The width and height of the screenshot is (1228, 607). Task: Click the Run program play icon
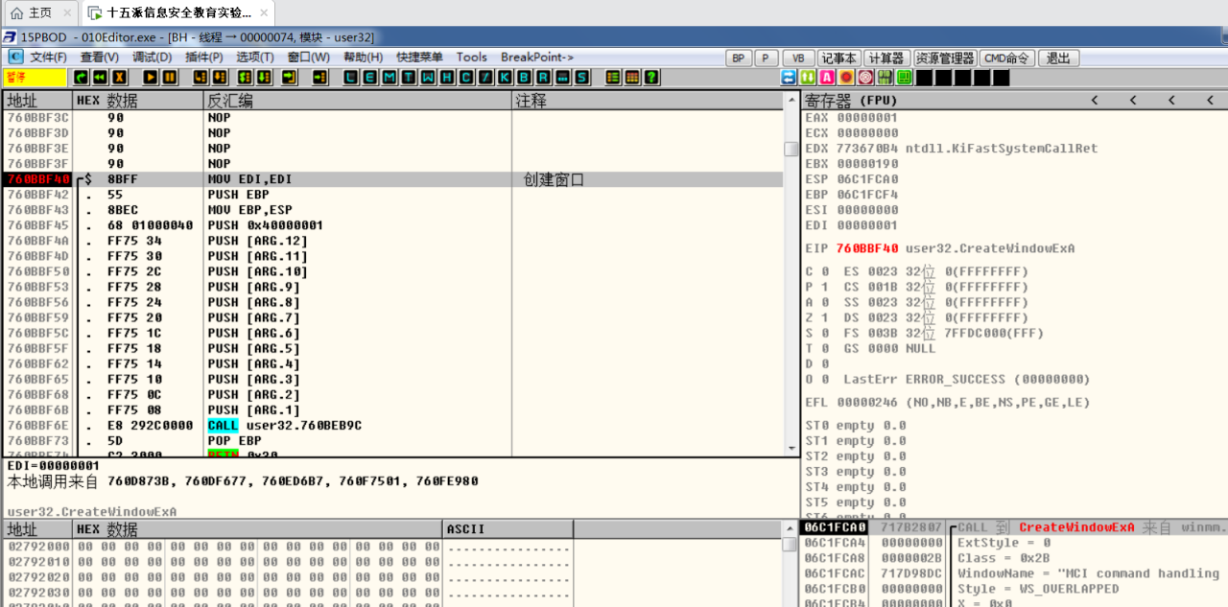(x=151, y=77)
